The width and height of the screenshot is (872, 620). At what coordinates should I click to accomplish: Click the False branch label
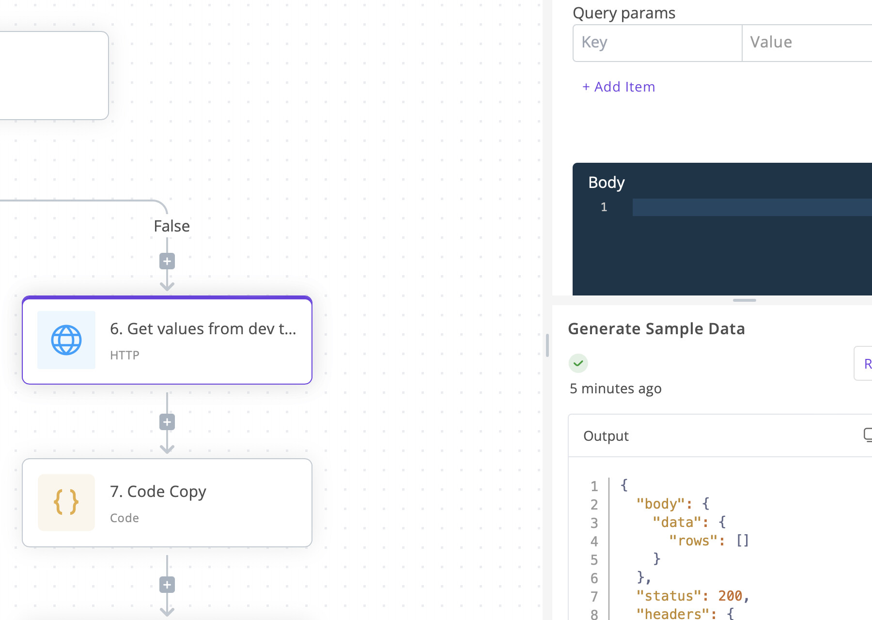(x=171, y=226)
